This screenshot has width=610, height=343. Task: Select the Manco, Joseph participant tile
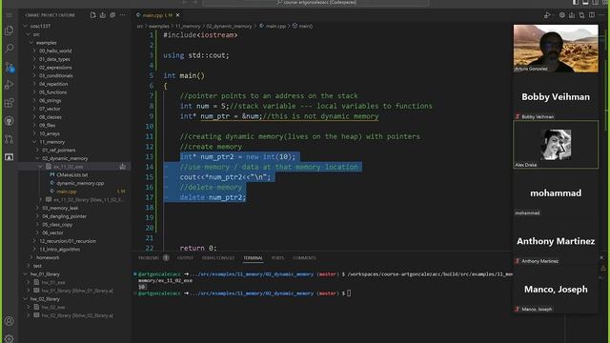[x=556, y=290]
